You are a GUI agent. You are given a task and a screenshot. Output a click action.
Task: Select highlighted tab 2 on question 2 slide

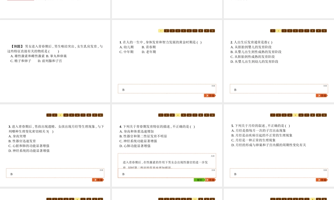[279, 31]
